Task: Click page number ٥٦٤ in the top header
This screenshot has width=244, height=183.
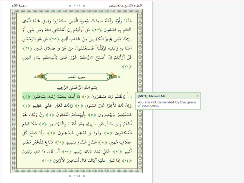Action: [x=77, y=6]
